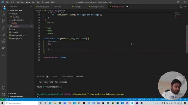Screen dimensions: 188x105
Task: Open the View menu
Action: pos(28,2)
